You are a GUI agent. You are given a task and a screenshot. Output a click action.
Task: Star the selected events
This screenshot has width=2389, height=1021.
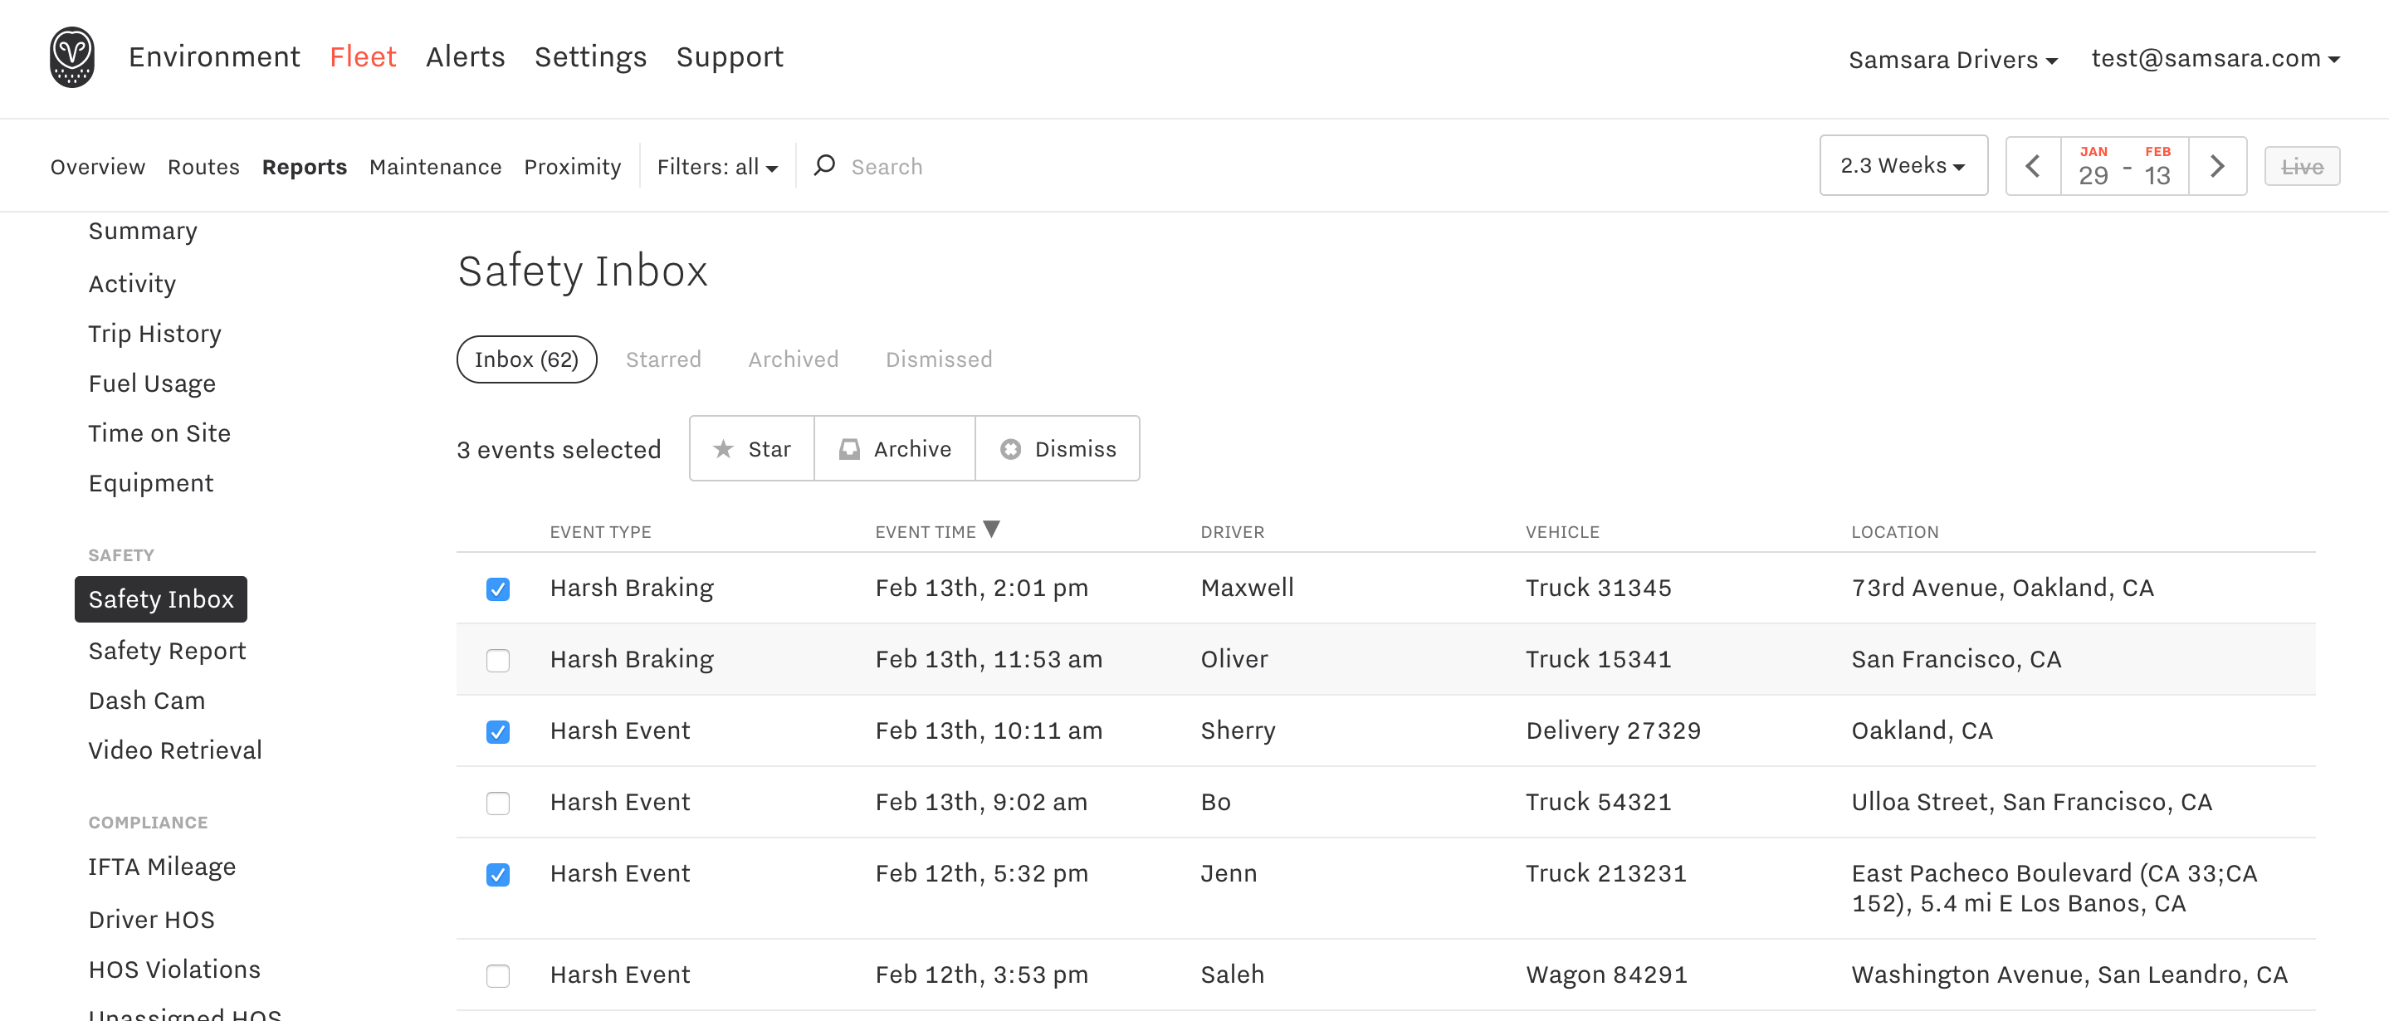tap(751, 449)
